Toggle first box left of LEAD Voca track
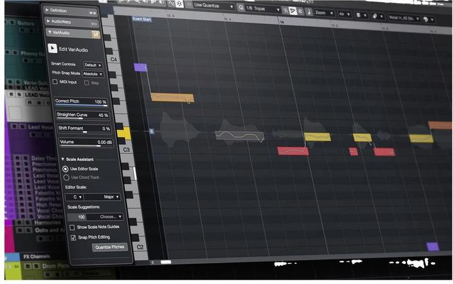453x284 pixels. [x=11, y=94]
